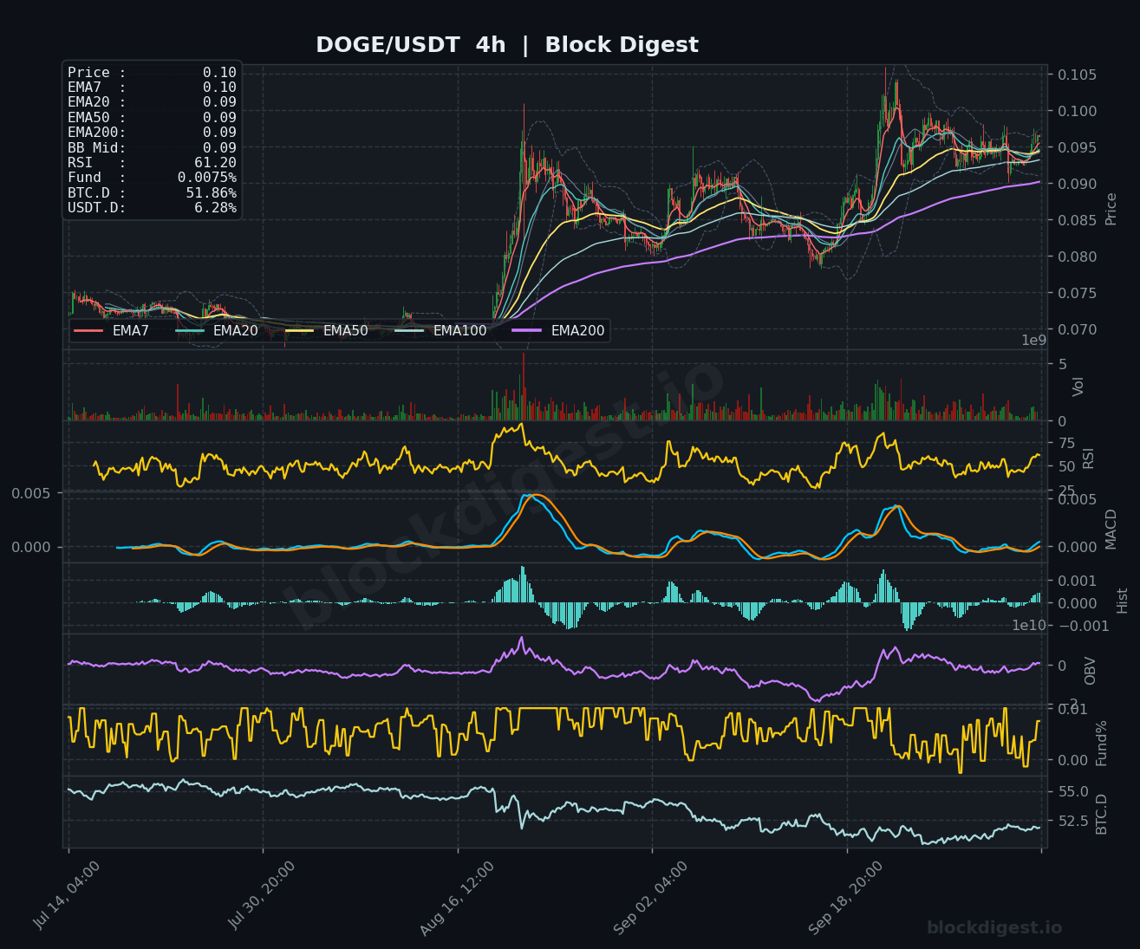
Task: Click the 0.090 price axis tick
Action: point(1077,184)
